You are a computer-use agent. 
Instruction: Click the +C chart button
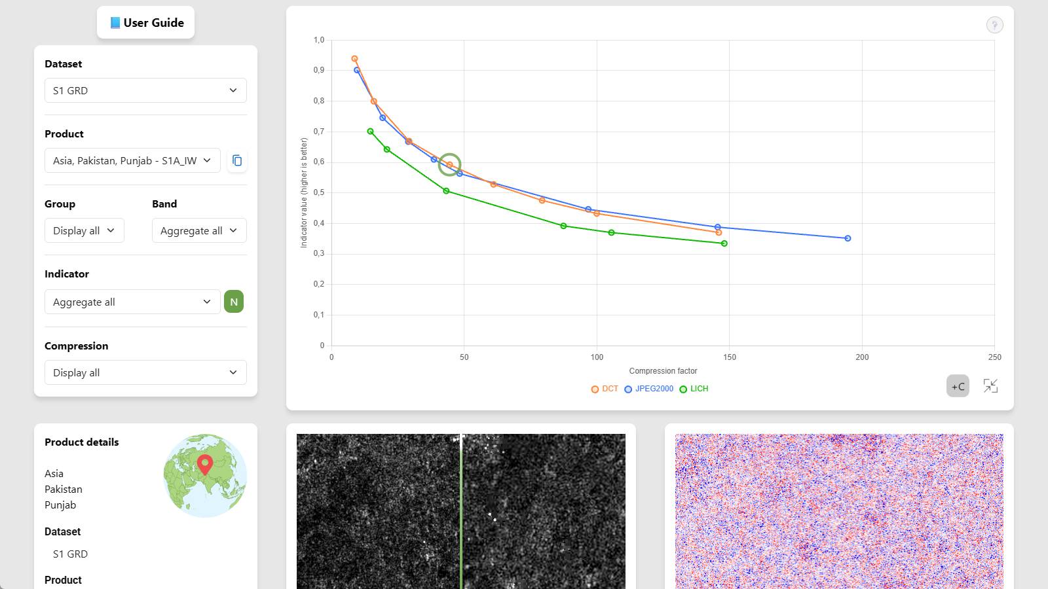coord(958,386)
